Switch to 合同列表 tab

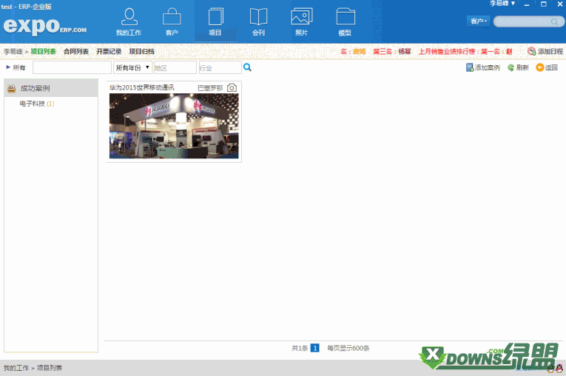point(76,51)
